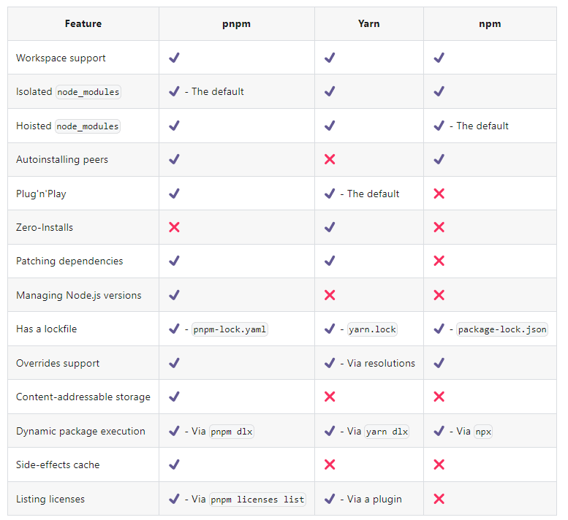Image resolution: width=568 pixels, height=520 pixels.
Task: Select the pnpm-lock.yaml code label
Action: pyautogui.click(x=230, y=329)
